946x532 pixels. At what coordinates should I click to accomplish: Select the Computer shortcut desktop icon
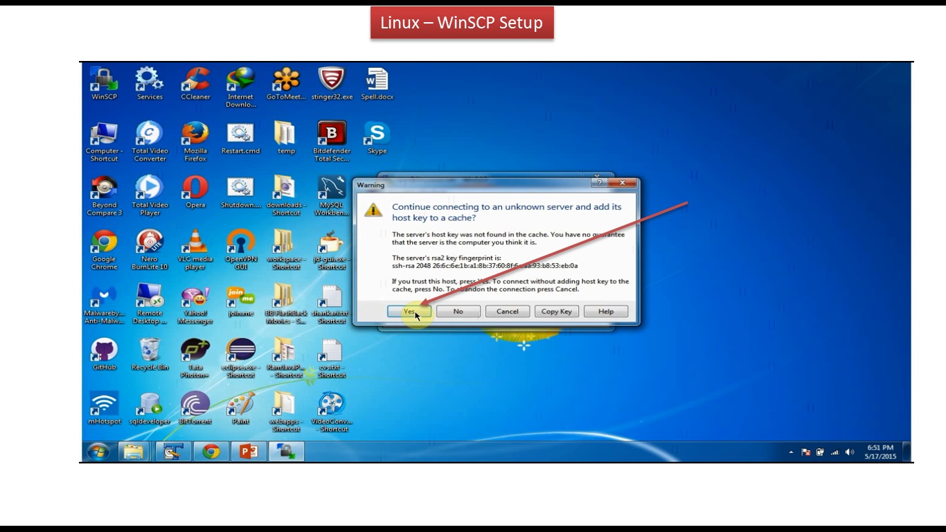[104, 142]
